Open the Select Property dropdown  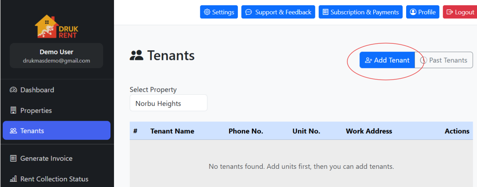(168, 103)
